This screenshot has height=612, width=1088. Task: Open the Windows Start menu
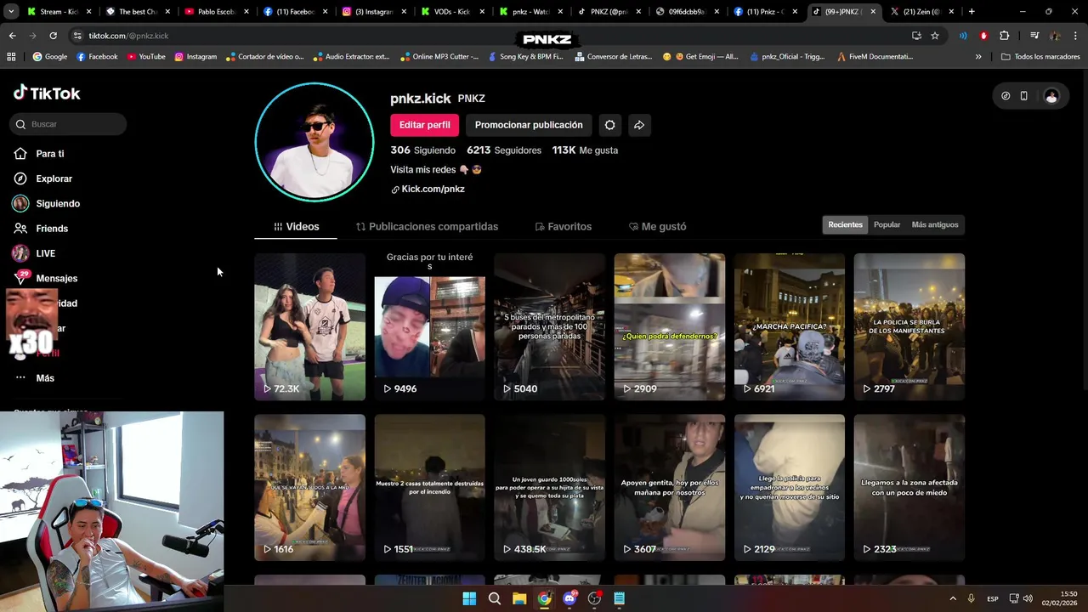pyautogui.click(x=469, y=598)
